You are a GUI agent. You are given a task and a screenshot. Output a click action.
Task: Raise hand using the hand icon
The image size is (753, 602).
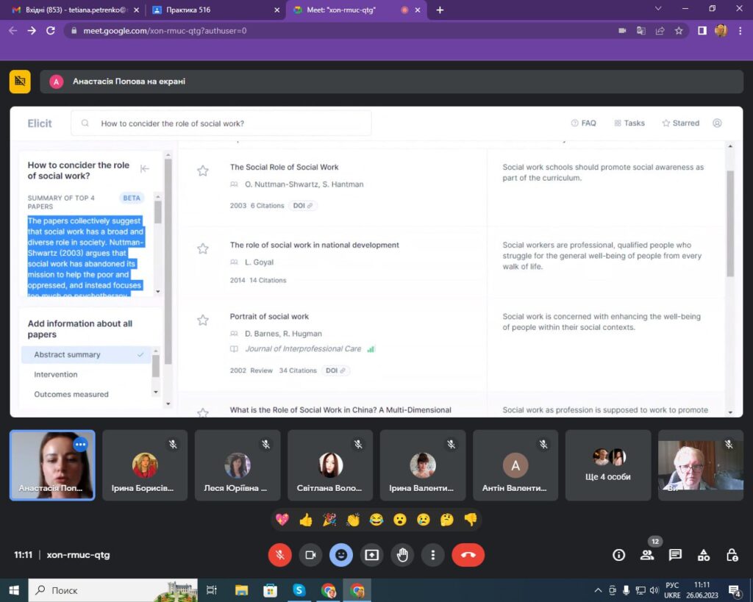coord(402,555)
